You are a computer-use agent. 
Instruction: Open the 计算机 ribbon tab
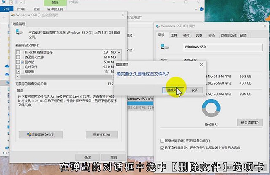[22, 9]
